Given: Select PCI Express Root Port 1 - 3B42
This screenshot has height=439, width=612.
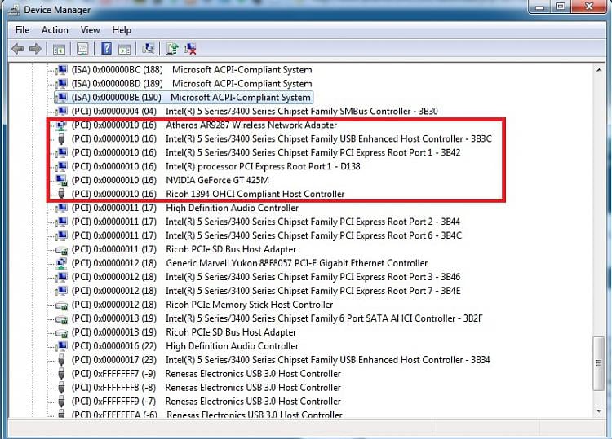Looking at the screenshot, I should click(266, 152).
